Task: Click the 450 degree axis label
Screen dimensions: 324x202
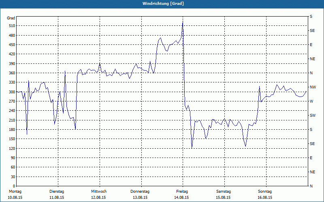Action: 12,45
